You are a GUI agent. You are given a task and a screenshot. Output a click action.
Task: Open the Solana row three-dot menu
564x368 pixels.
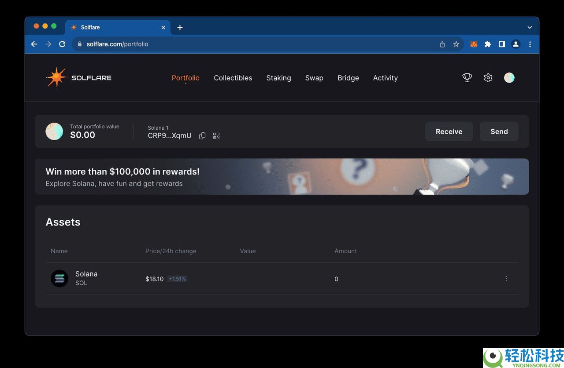click(506, 278)
